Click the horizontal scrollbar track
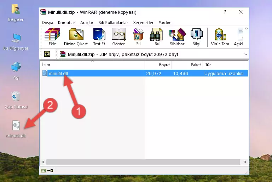This screenshot has height=182, width=272. (143, 162)
